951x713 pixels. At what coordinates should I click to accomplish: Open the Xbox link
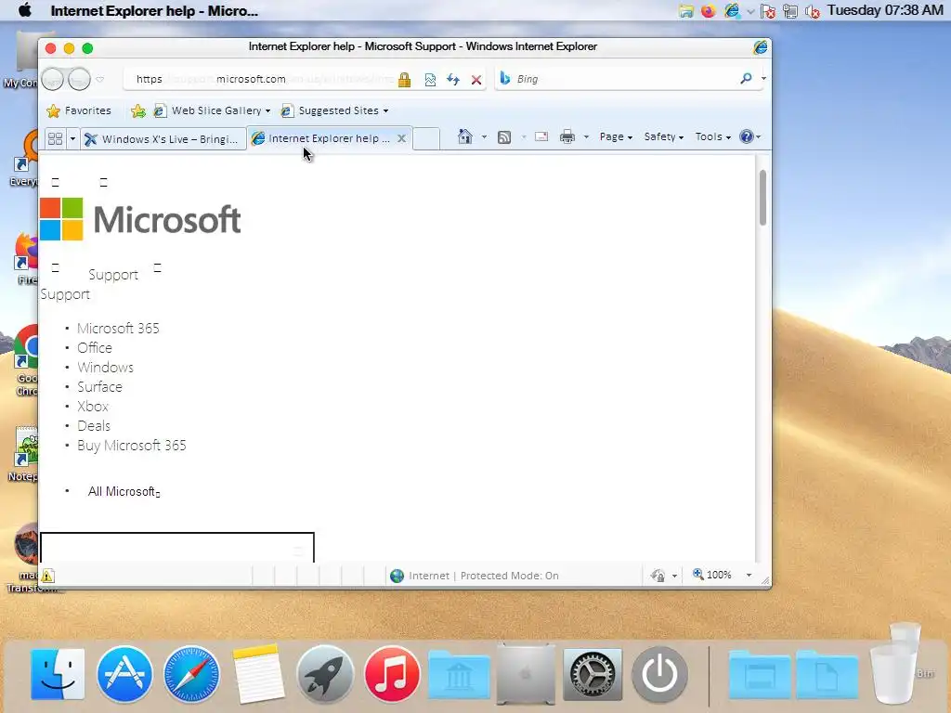(x=93, y=407)
